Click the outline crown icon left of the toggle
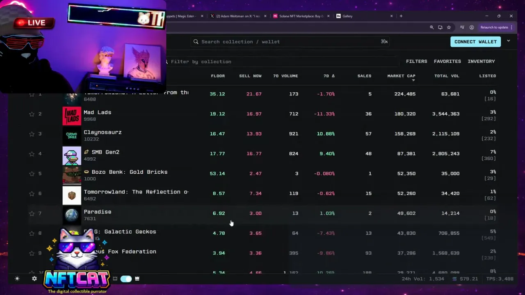The image size is (525, 295). [115, 279]
